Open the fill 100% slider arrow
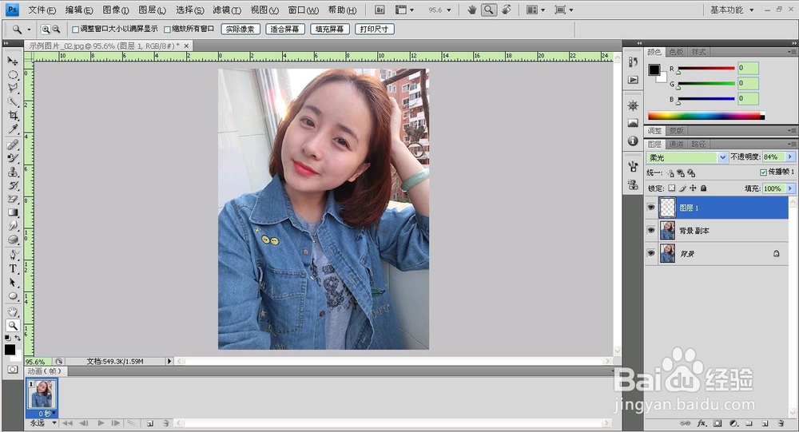799x432 pixels. pos(790,188)
